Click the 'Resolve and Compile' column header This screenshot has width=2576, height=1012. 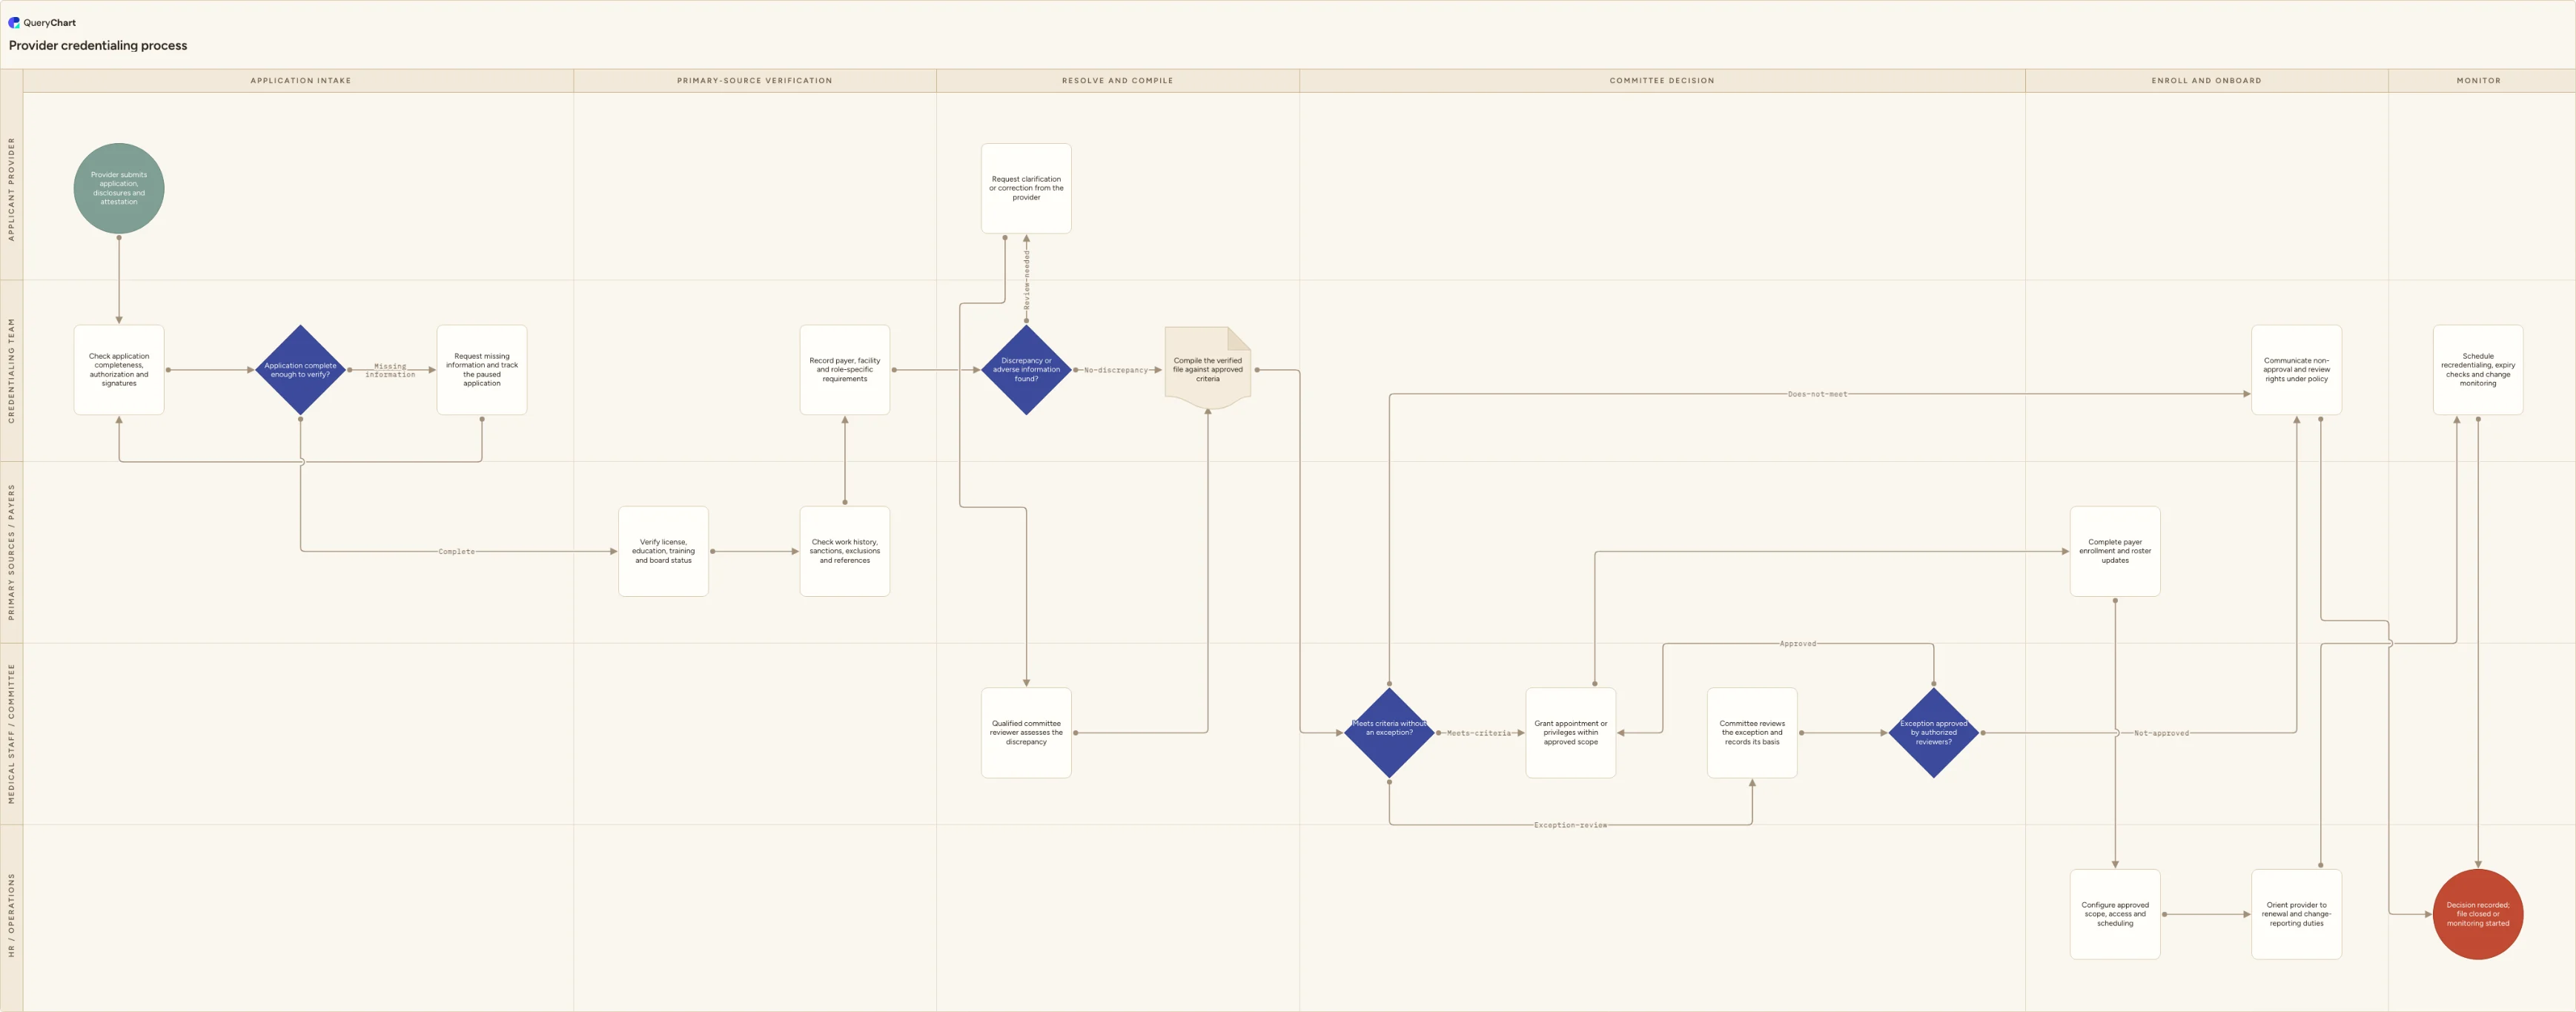pos(1117,81)
